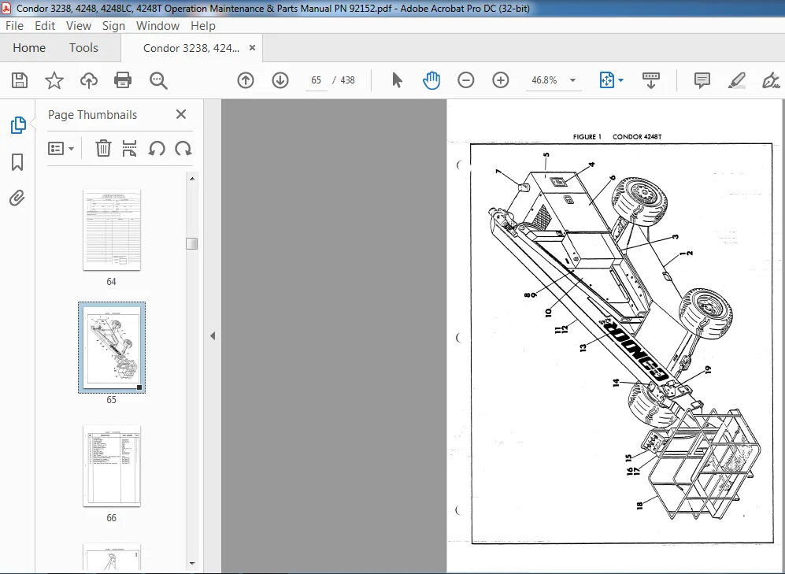Click the Fit page tool icon

pos(606,80)
